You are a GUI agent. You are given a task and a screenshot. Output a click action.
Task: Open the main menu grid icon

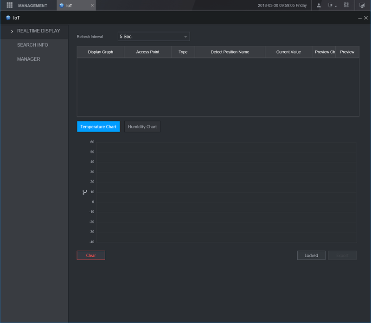[9, 5]
